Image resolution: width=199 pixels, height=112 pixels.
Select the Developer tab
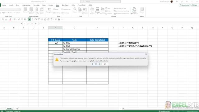coord(65,5)
